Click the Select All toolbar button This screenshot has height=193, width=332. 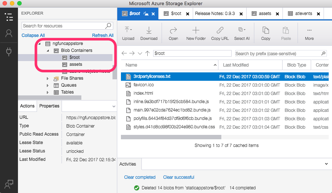click(x=242, y=34)
